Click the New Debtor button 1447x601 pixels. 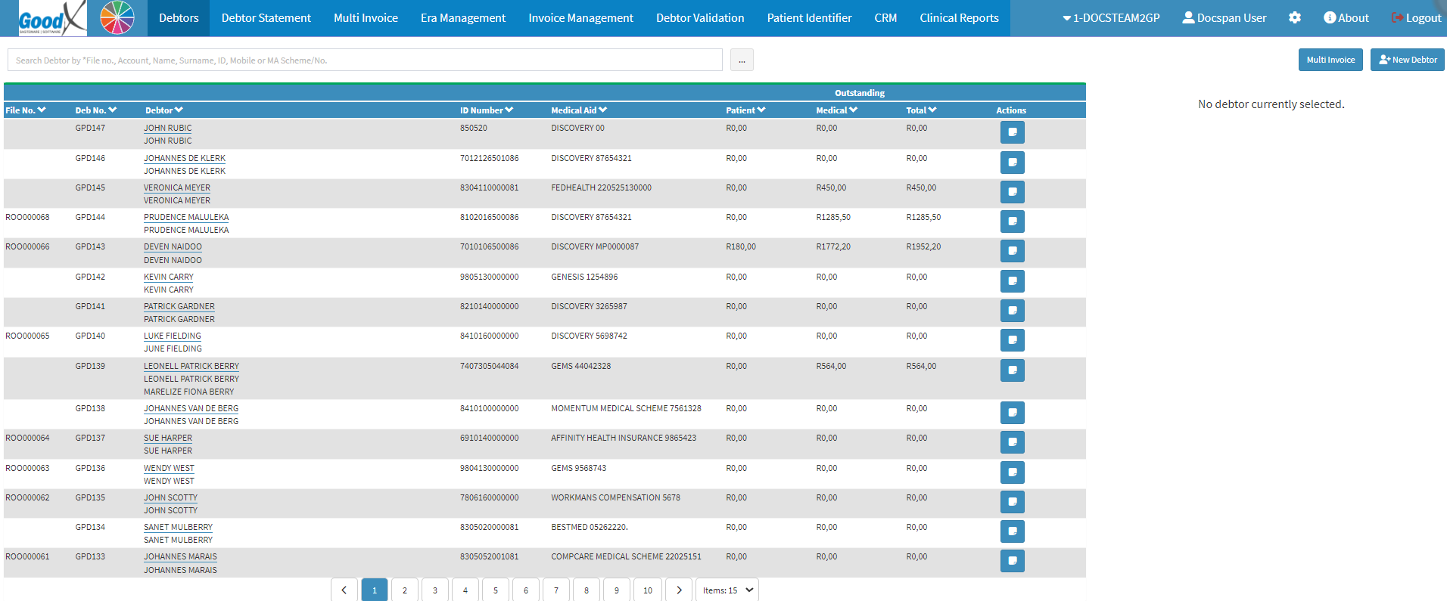pyautogui.click(x=1407, y=60)
